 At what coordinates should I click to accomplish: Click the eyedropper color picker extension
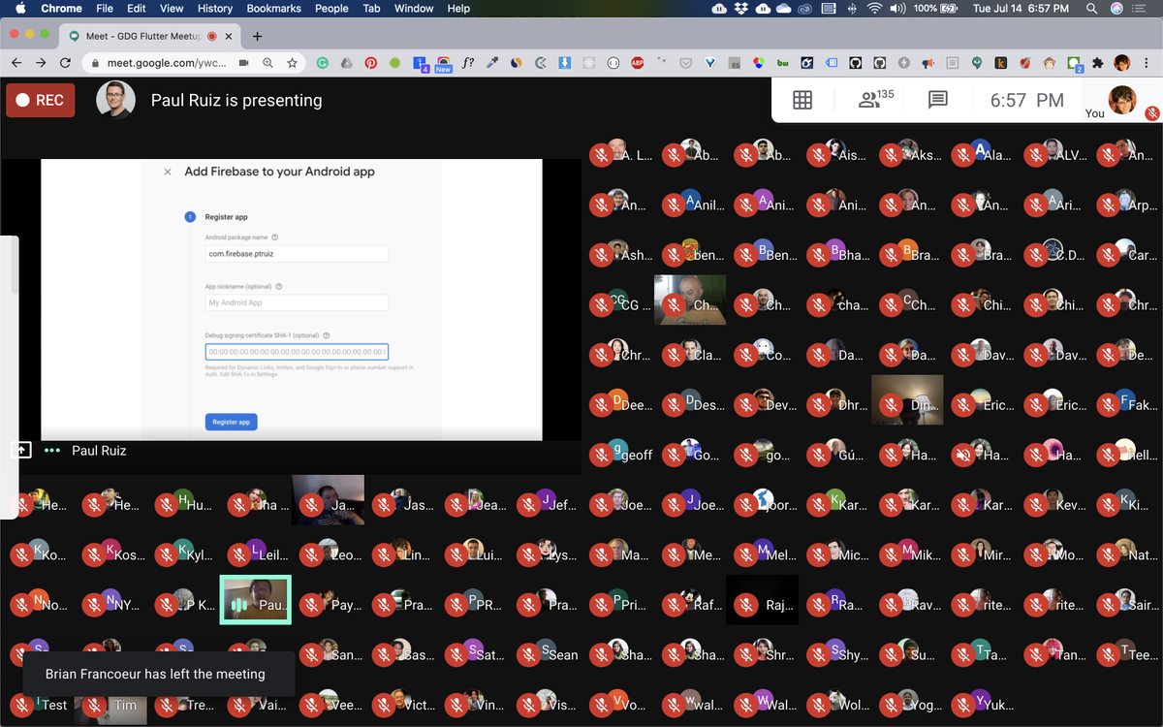(x=492, y=63)
